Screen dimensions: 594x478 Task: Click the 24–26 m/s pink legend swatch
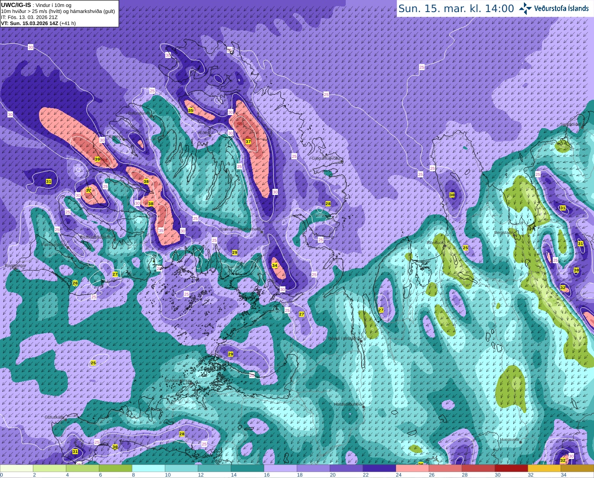pyautogui.click(x=412, y=468)
